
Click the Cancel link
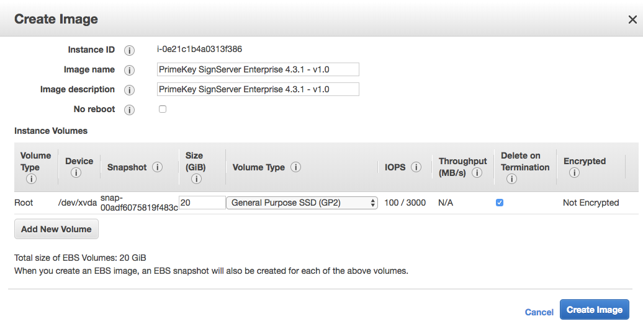539,312
